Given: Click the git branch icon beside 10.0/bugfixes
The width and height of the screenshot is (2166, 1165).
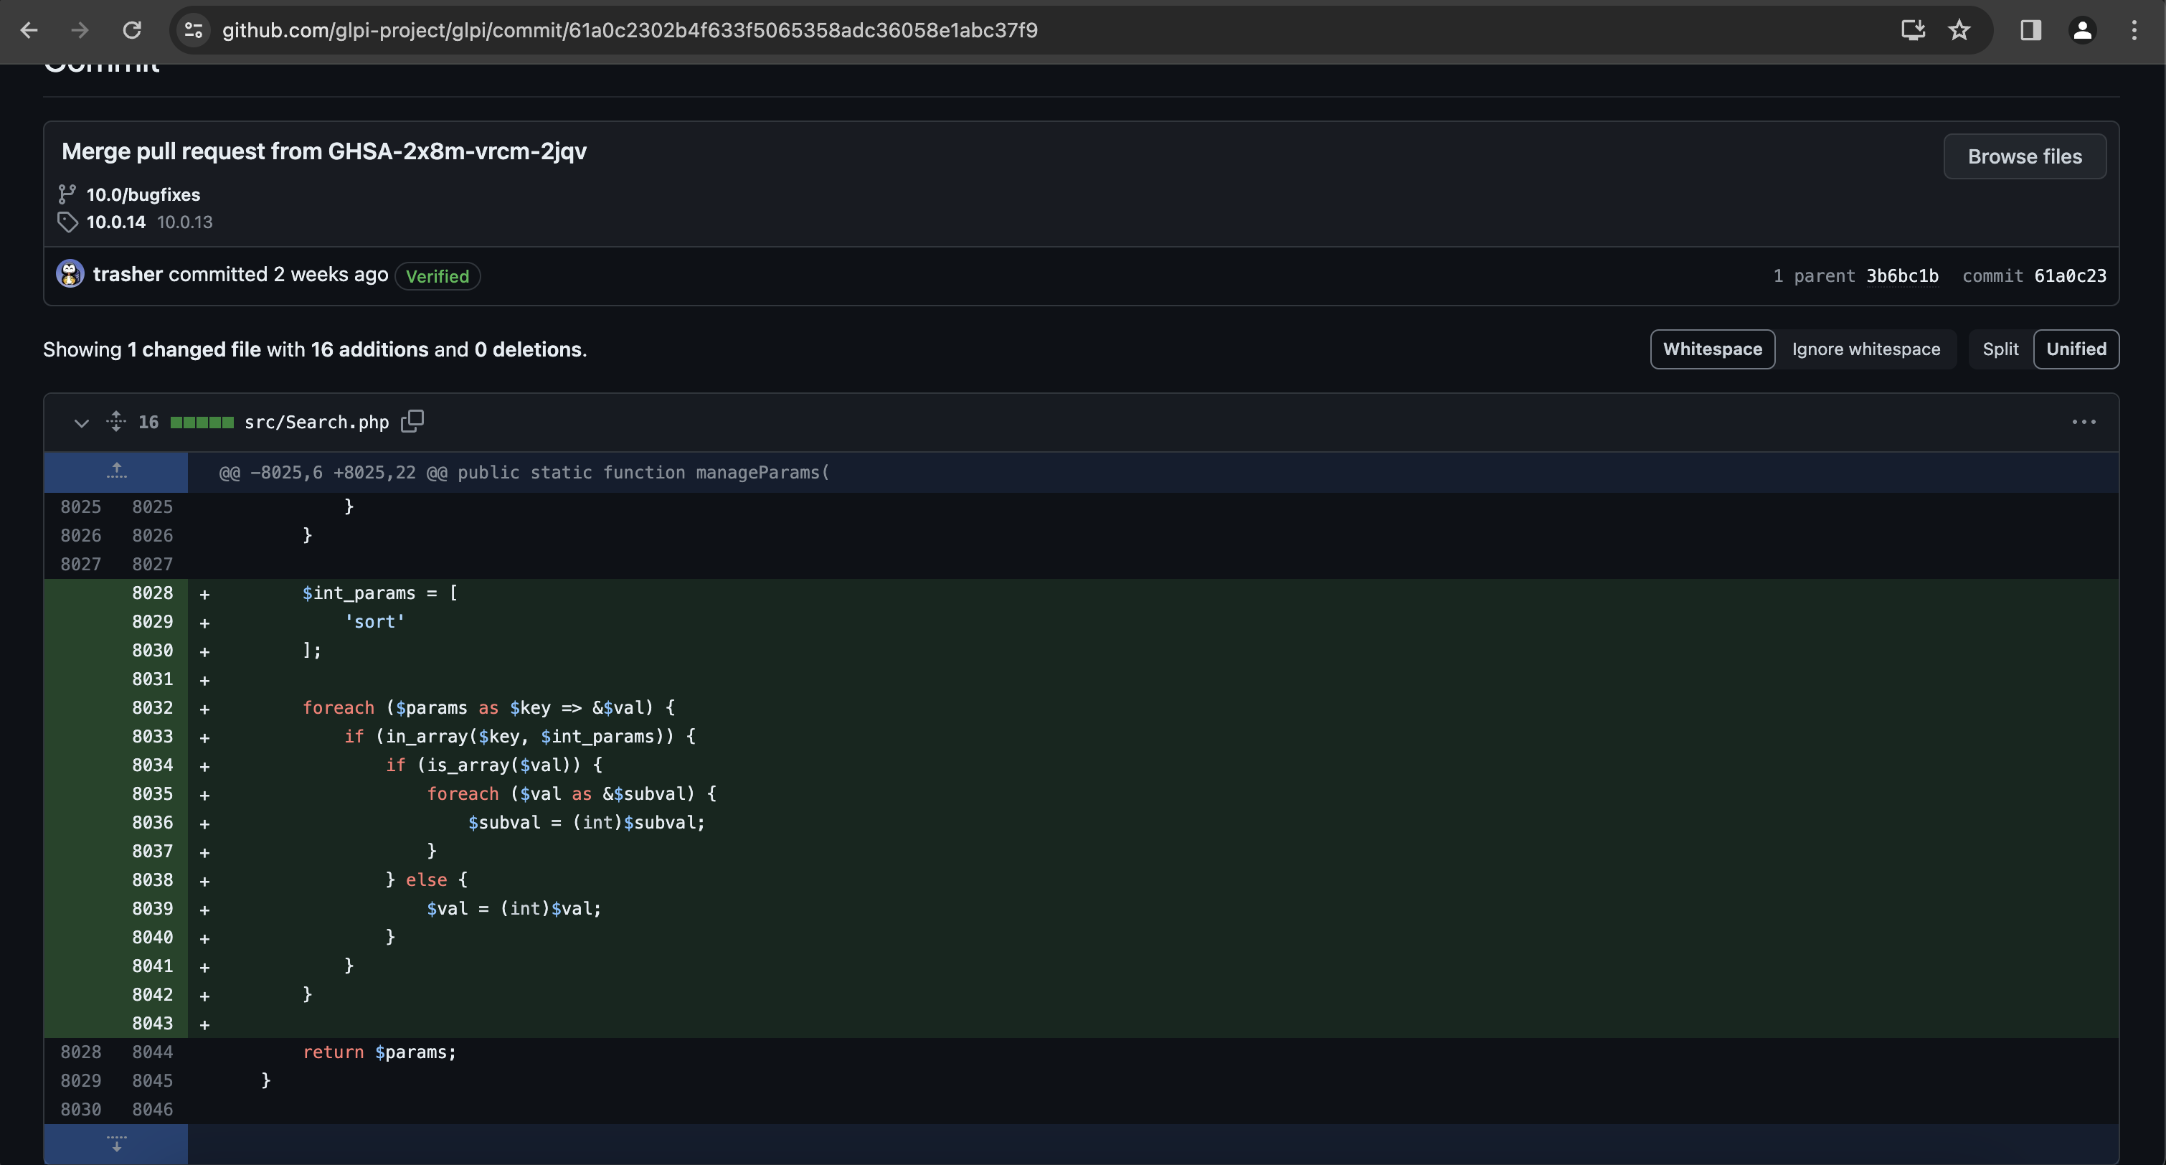Looking at the screenshot, I should [67, 194].
